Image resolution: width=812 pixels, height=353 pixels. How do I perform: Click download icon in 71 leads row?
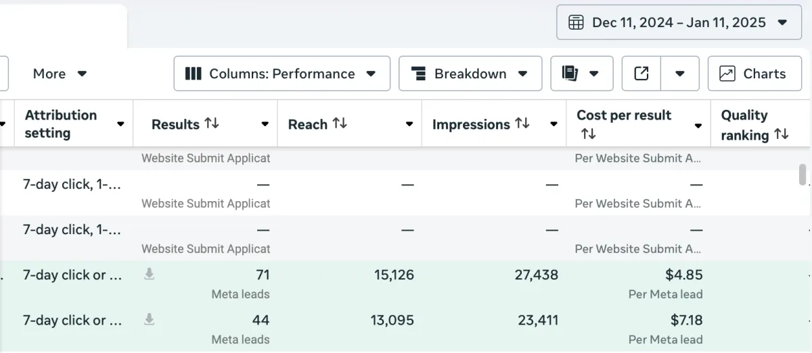(x=149, y=274)
